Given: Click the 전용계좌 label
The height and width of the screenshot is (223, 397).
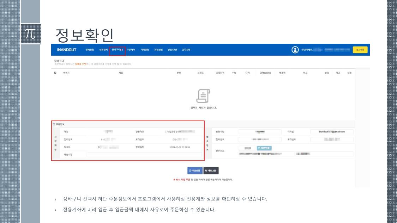Looking at the screenshot, I should [140, 132].
